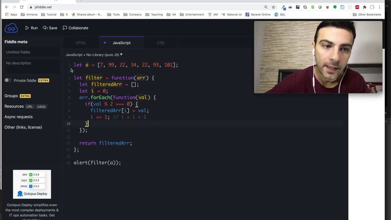
Task: Open the Bararan Online bookmark
Action: tap(258, 15)
